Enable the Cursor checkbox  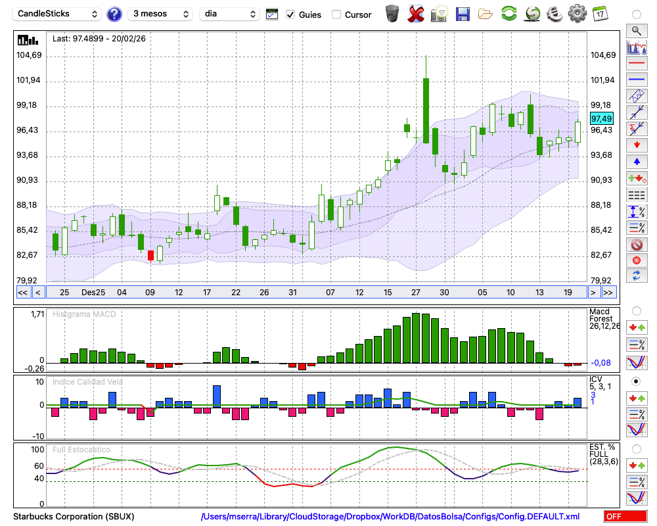click(x=336, y=14)
